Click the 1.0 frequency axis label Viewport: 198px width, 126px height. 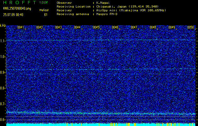[3, 57]
